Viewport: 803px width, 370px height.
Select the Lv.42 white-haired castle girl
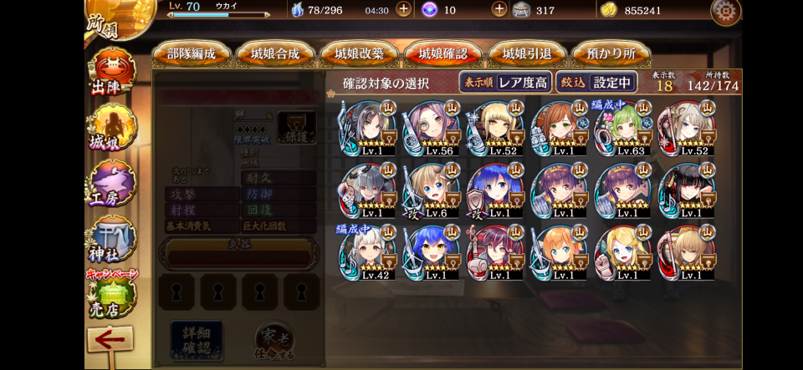click(x=366, y=252)
